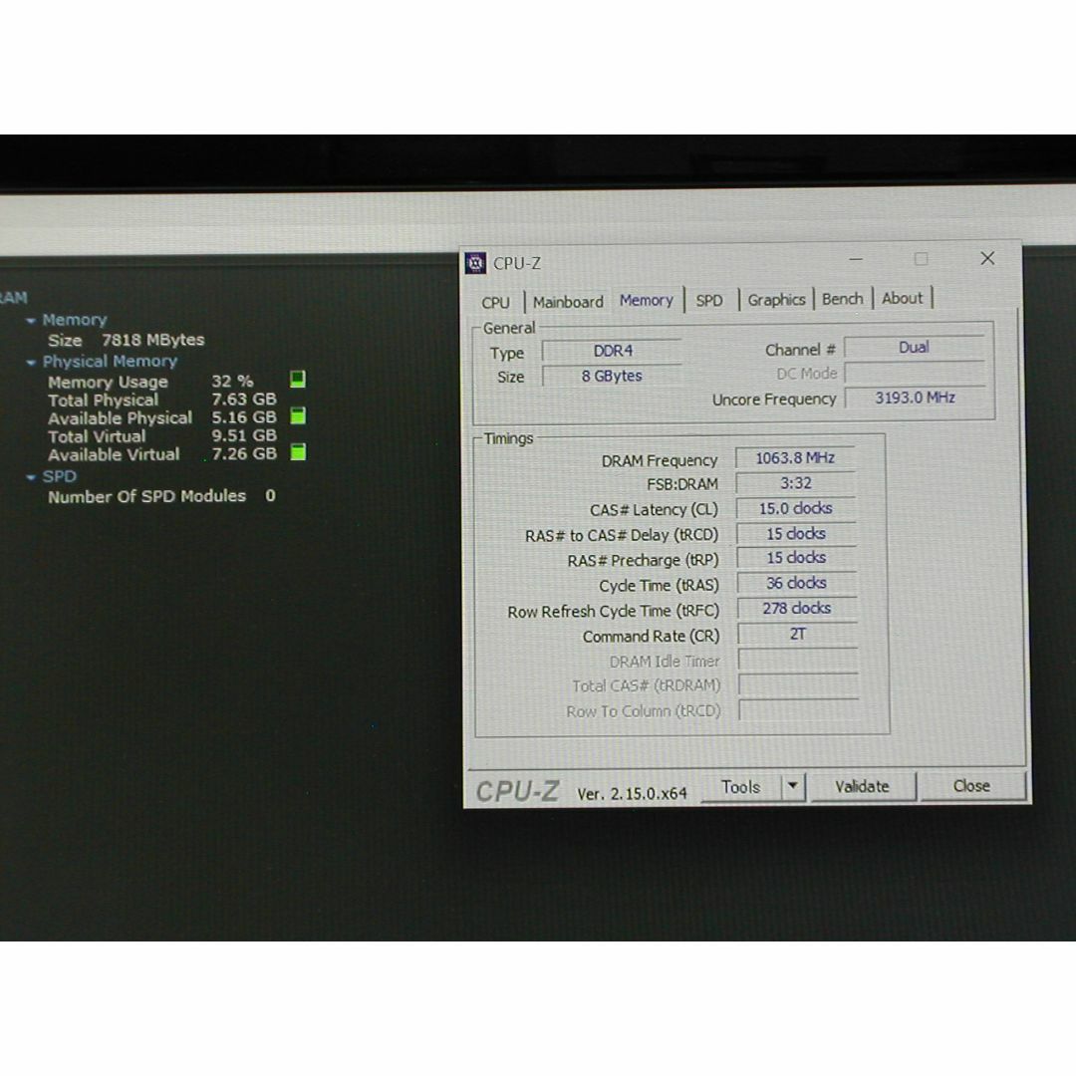Open the Bench tab
This screenshot has height=1076, width=1076.
coord(843,299)
